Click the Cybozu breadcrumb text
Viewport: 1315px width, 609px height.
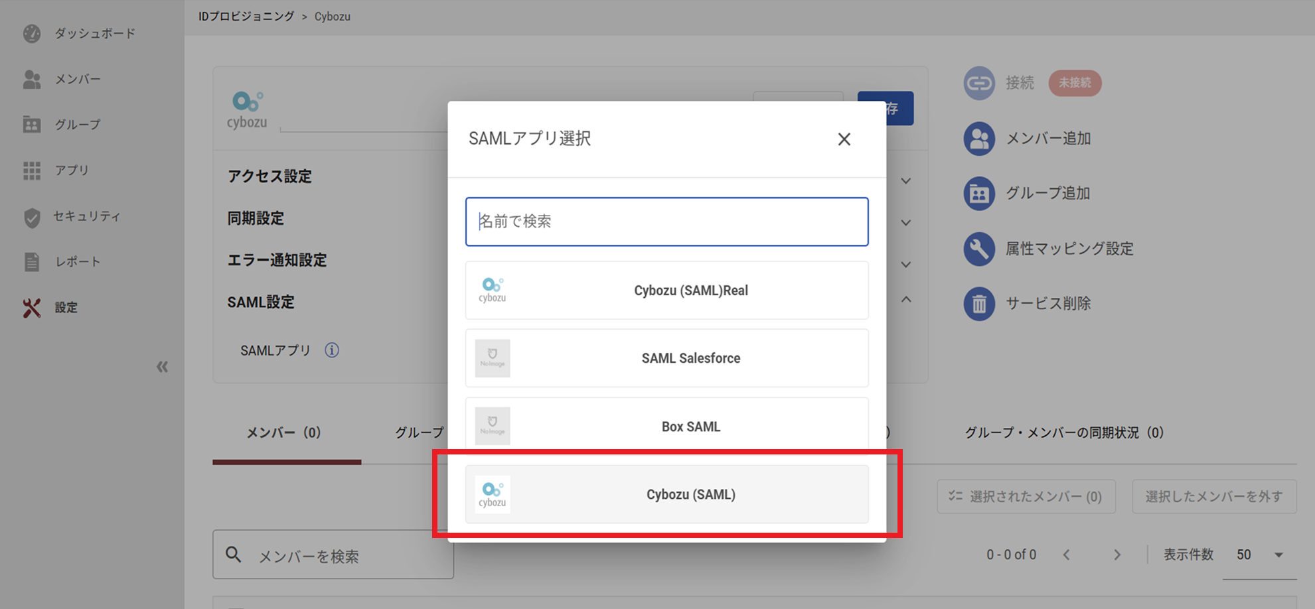pos(332,17)
